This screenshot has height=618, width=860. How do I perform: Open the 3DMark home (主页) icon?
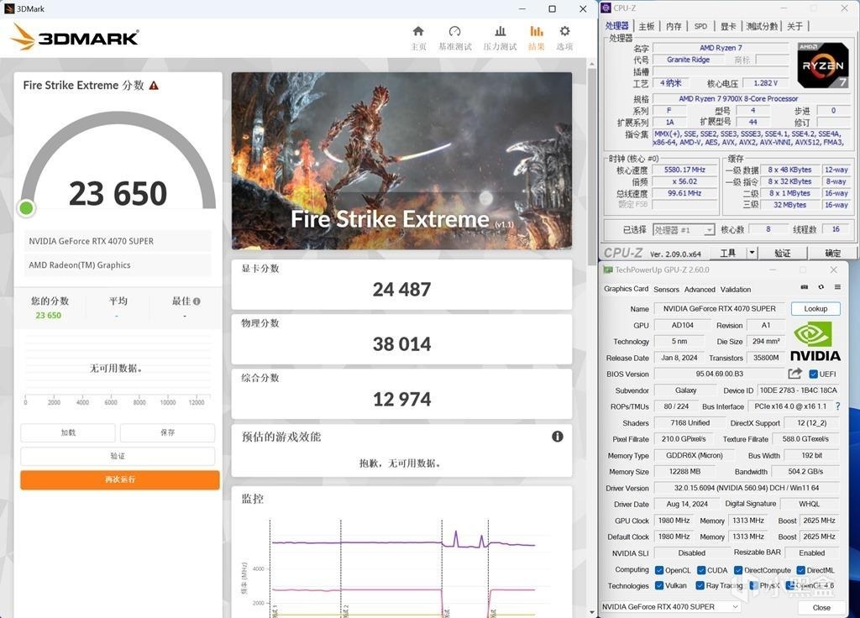(418, 31)
